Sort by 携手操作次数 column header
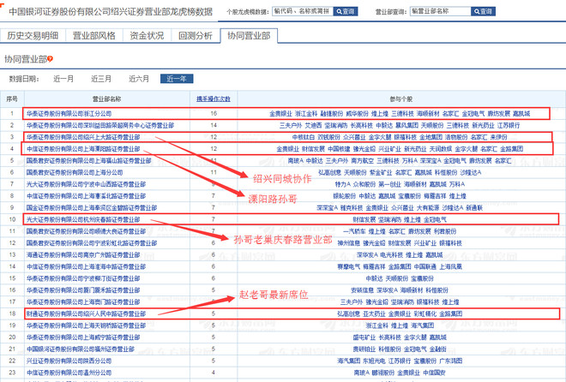Image resolution: width=566 pixels, height=382 pixels. (214, 98)
